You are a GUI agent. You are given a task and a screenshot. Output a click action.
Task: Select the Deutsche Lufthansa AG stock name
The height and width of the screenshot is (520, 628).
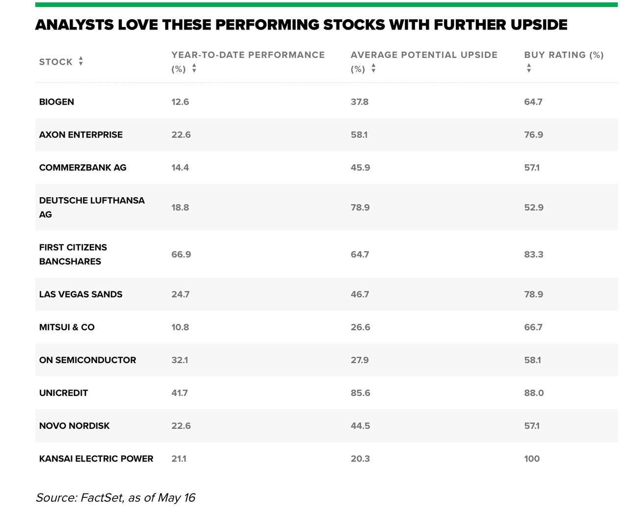(x=92, y=208)
